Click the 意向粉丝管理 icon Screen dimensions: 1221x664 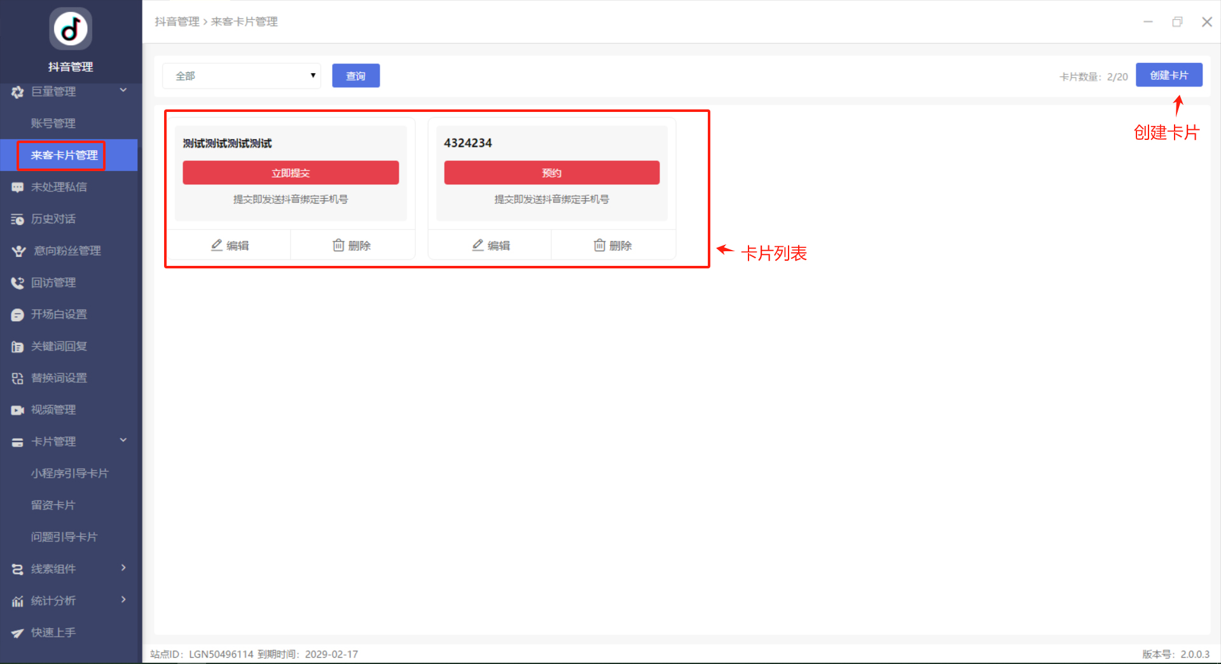point(18,251)
